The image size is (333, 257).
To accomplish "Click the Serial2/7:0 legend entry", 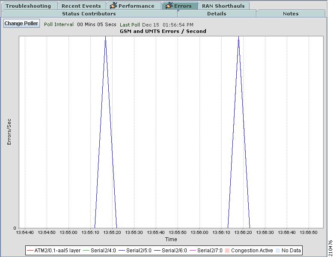I will coord(206,251).
